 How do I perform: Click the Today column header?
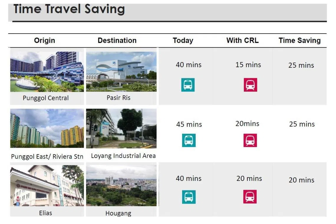pos(183,40)
